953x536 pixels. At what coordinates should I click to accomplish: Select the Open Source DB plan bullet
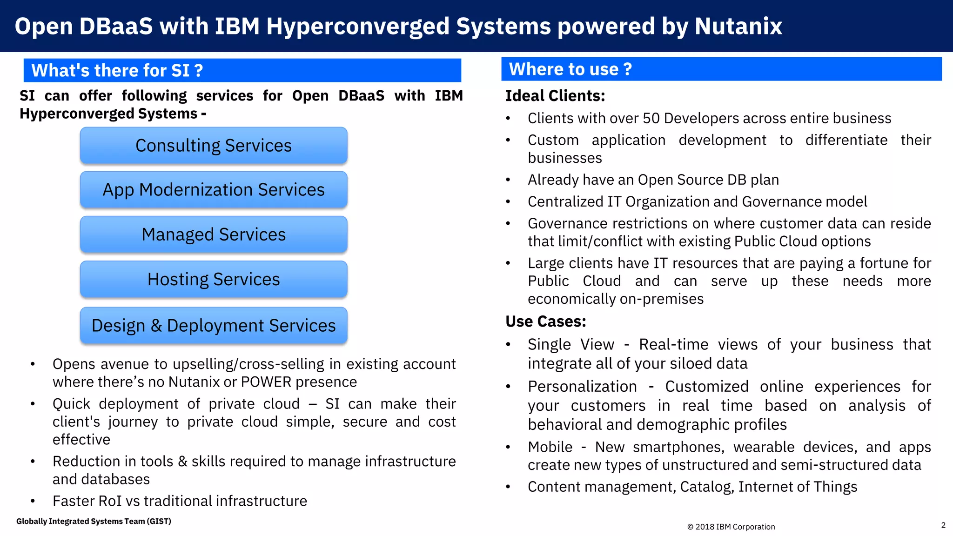pos(653,180)
